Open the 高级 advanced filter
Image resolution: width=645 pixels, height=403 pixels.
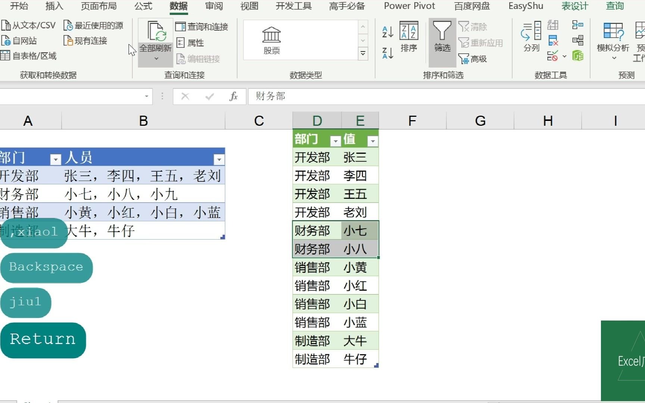[x=473, y=59]
